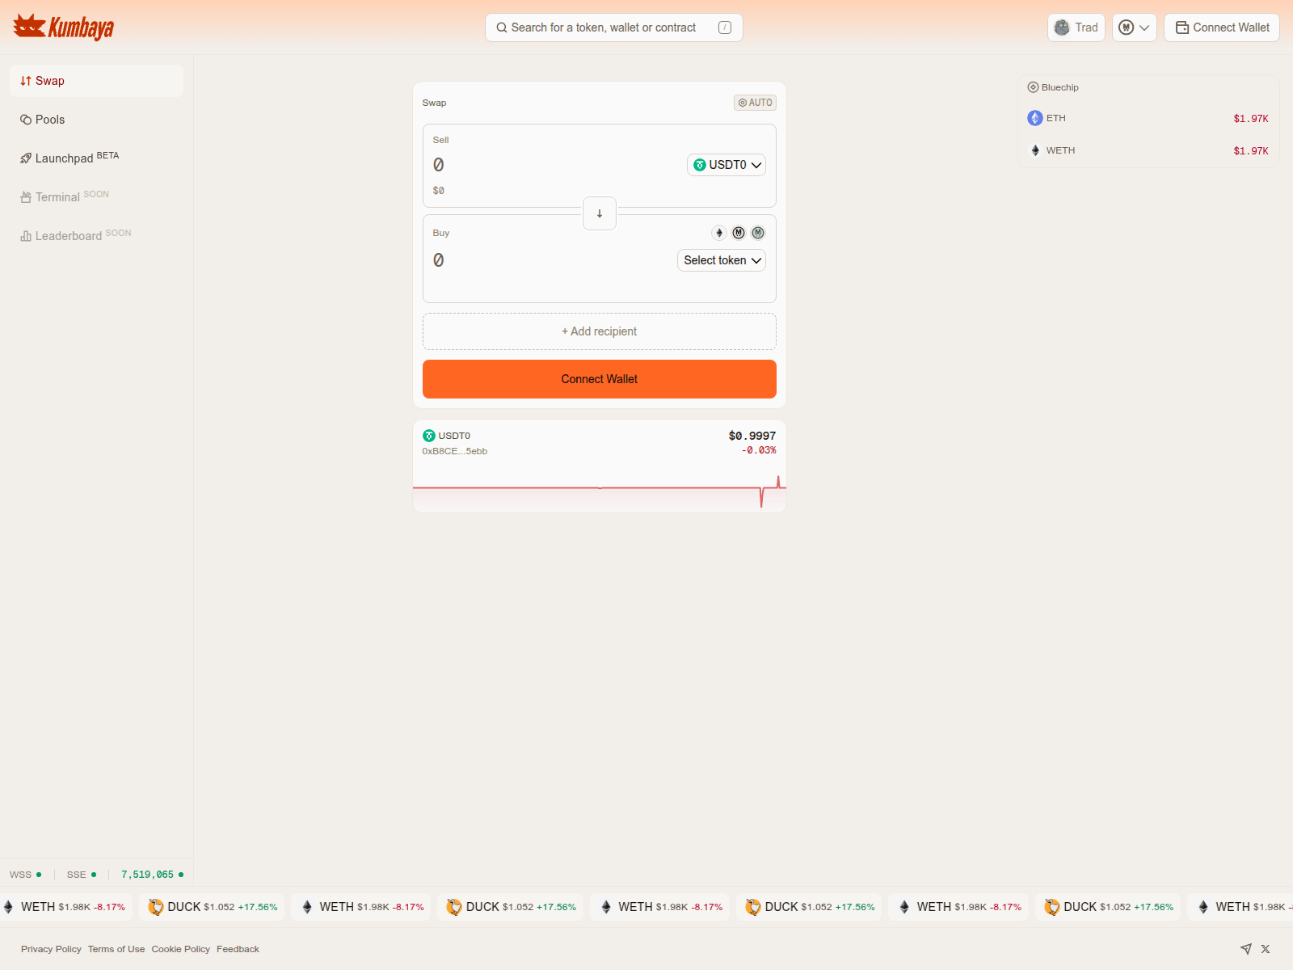Open Cookie Policy link
Screen dimensions: 1293x970
181,949
